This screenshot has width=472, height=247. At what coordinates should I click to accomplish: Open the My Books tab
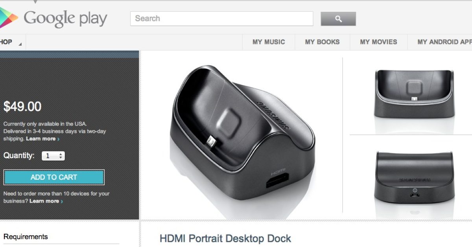[x=322, y=42]
